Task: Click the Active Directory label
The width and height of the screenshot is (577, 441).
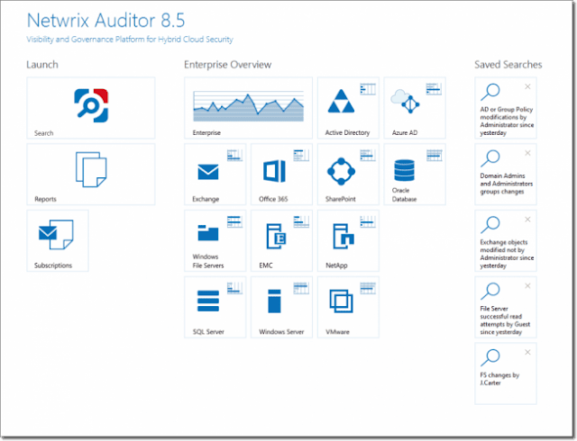Action: coord(347,132)
